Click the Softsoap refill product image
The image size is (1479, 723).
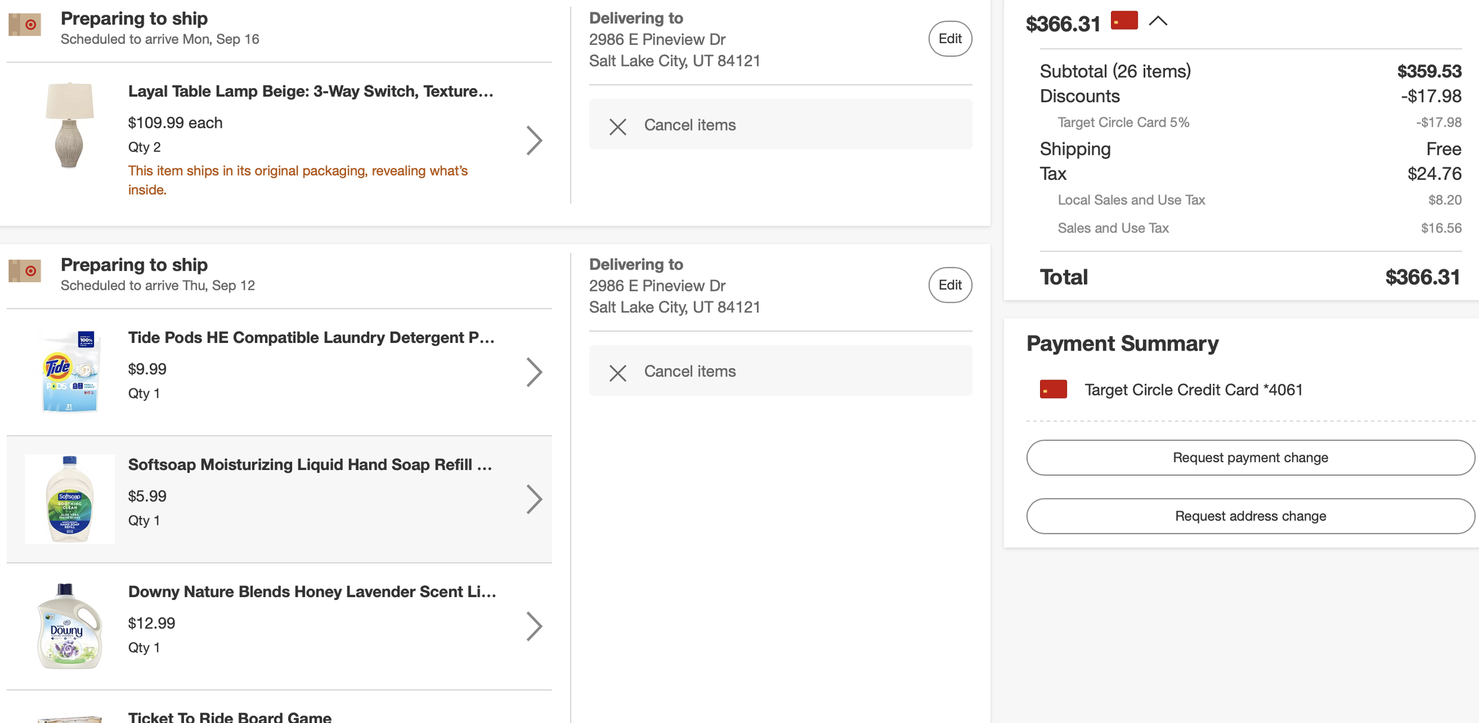tap(70, 499)
